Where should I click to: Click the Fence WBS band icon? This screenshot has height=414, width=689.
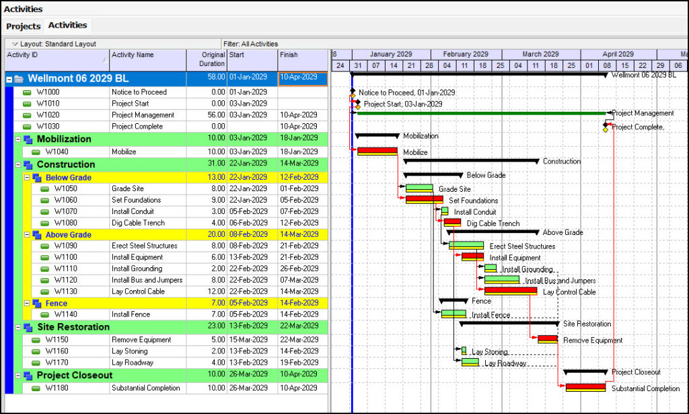pyautogui.click(x=37, y=304)
